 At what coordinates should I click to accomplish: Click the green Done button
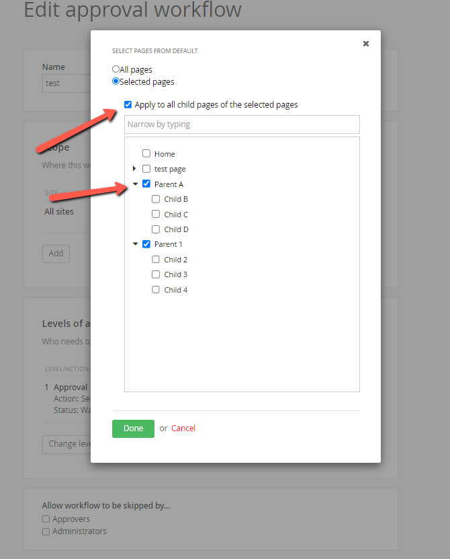[133, 428]
